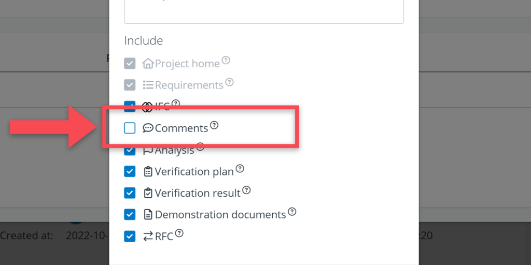Open help tooltip beside Project home

(226, 61)
